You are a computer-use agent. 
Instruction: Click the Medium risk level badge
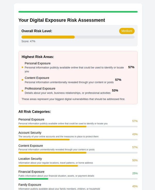(127, 31)
